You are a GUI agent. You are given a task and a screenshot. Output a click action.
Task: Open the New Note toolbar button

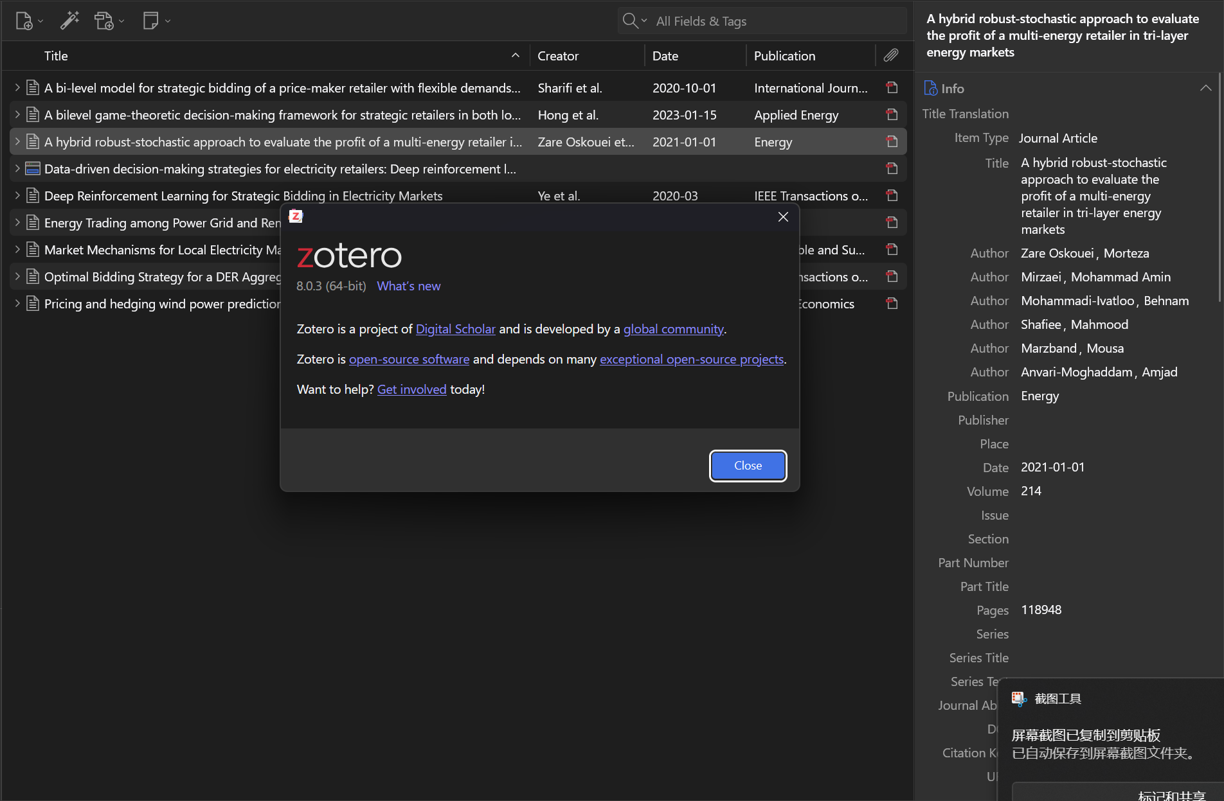[x=156, y=21]
